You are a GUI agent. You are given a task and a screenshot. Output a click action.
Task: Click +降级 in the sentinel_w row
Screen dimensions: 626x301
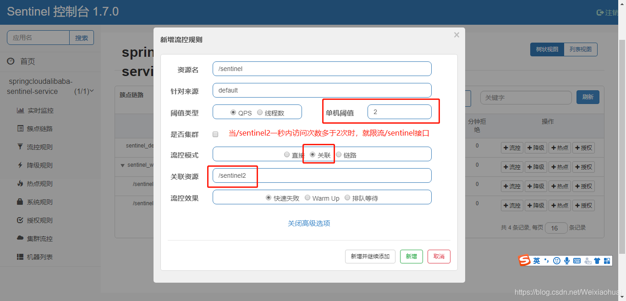(536, 167)
